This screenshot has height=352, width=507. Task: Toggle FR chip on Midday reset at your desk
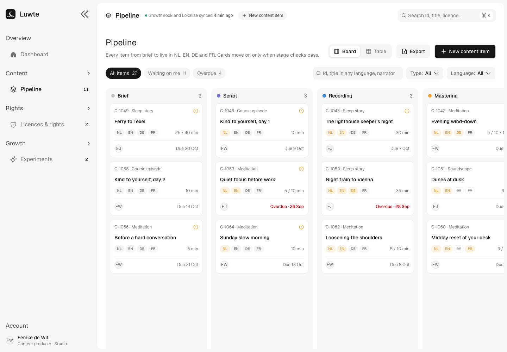(x=470, y=249)
